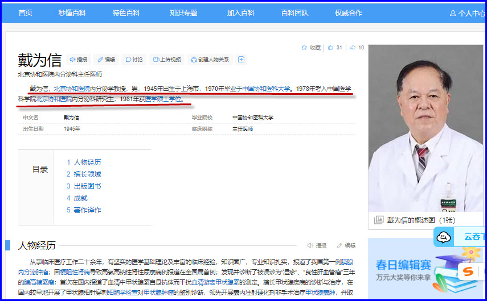
Task: Like the entry with the thumbs-up icon
Action: 330,48
